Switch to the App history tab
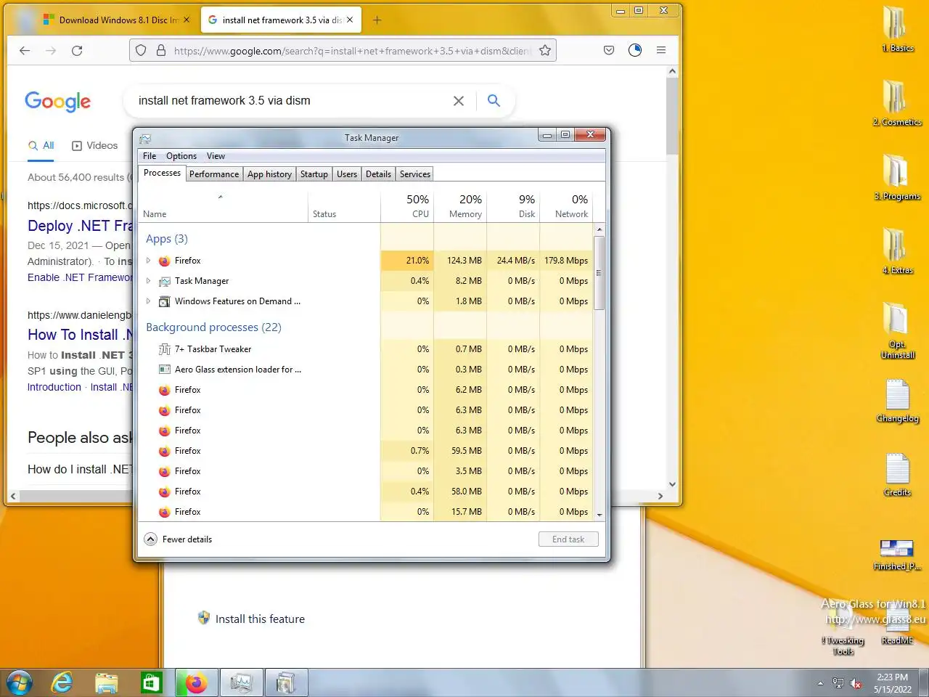 tap(269, 174)
